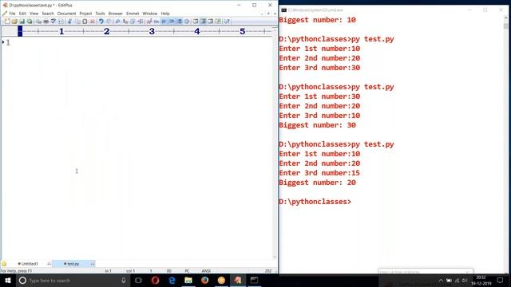Open Task View from the taskbar
Viewport: 511px width, 287px height.
(x=138, y=280)
